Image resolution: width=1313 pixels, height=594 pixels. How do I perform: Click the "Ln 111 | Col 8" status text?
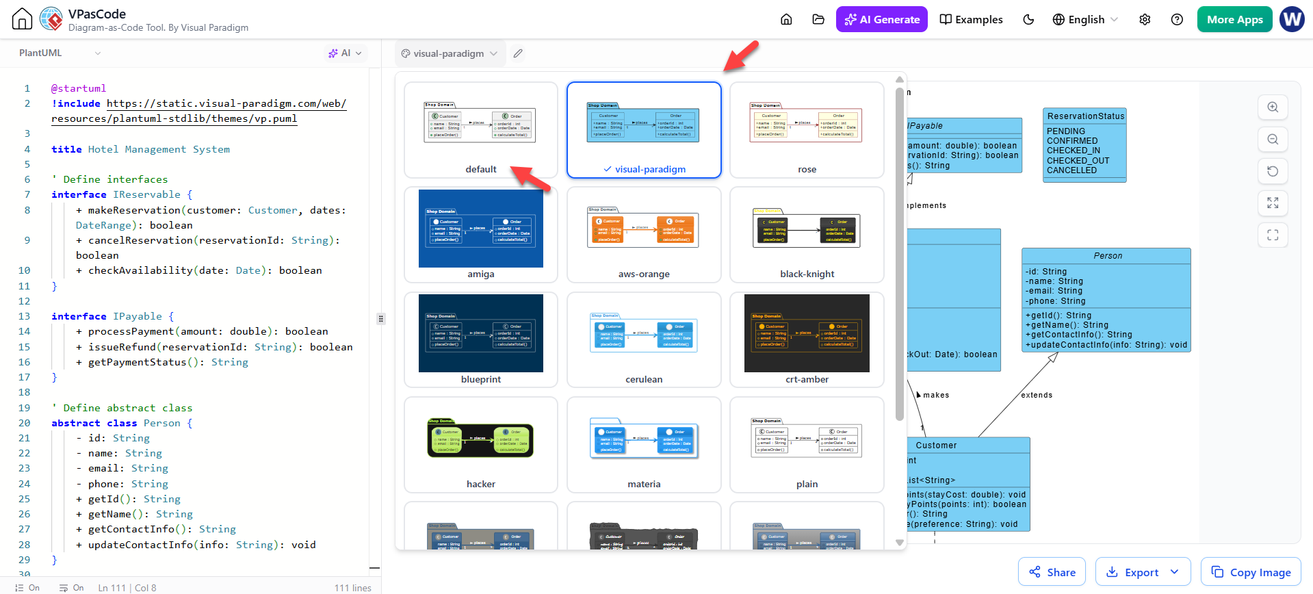(127, 588)
